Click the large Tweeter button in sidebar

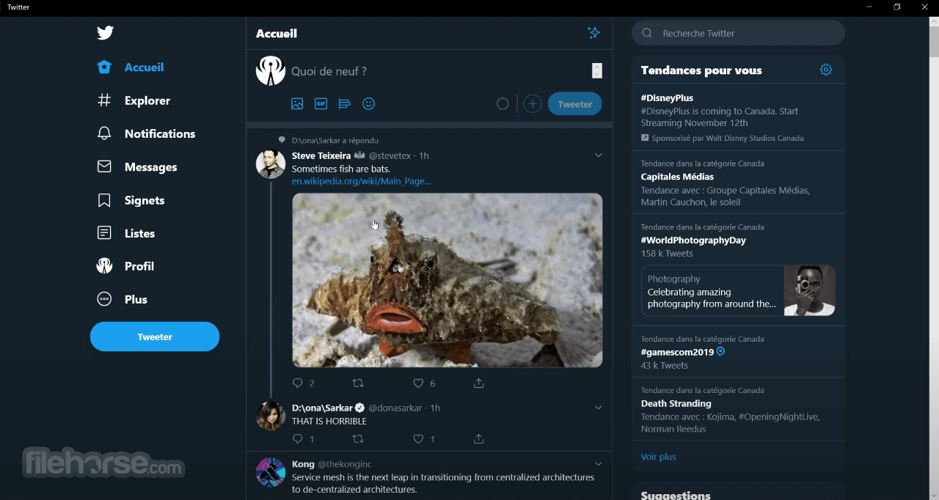coord(155,337)
